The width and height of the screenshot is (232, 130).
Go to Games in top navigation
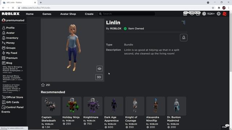pos(47,14)
